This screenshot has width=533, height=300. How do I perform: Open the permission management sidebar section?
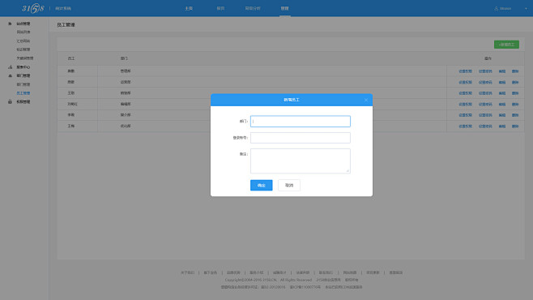pos(23,101)
